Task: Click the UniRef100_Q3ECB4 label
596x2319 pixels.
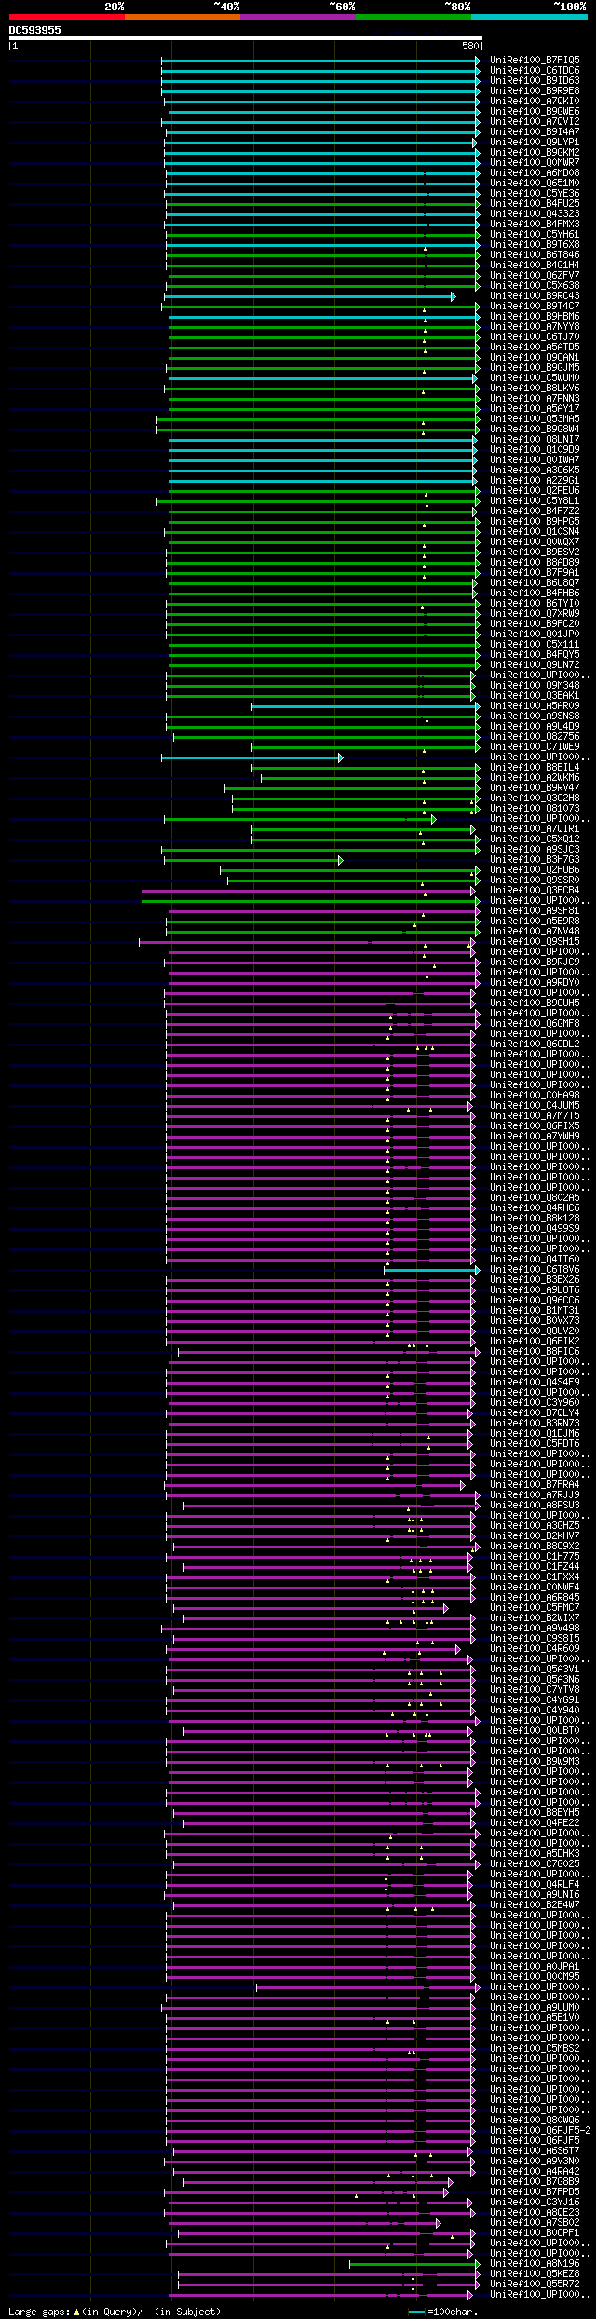Action: pos(535,890)
